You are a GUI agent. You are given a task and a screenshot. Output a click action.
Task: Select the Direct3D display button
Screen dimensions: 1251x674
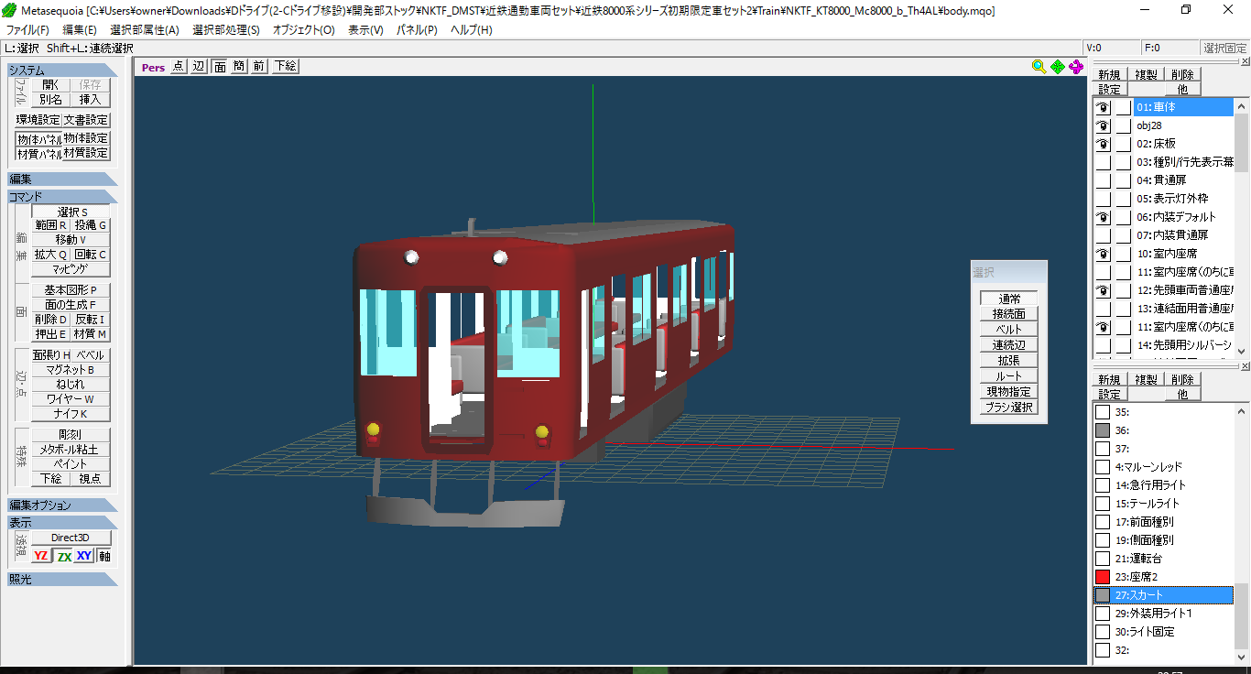click(71, 538)
